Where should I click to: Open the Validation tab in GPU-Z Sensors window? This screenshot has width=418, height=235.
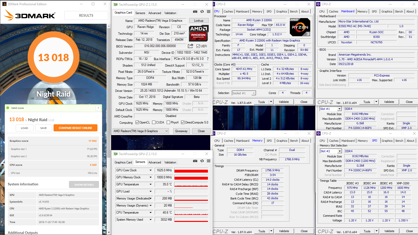[x=170, y=162]
